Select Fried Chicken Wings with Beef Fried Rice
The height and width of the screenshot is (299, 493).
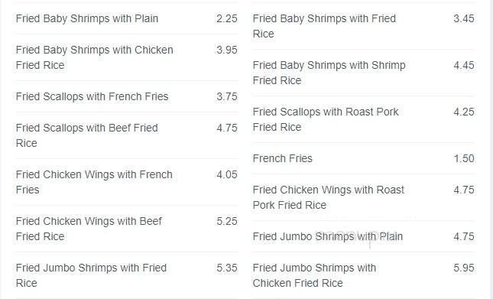click(89, 229)
